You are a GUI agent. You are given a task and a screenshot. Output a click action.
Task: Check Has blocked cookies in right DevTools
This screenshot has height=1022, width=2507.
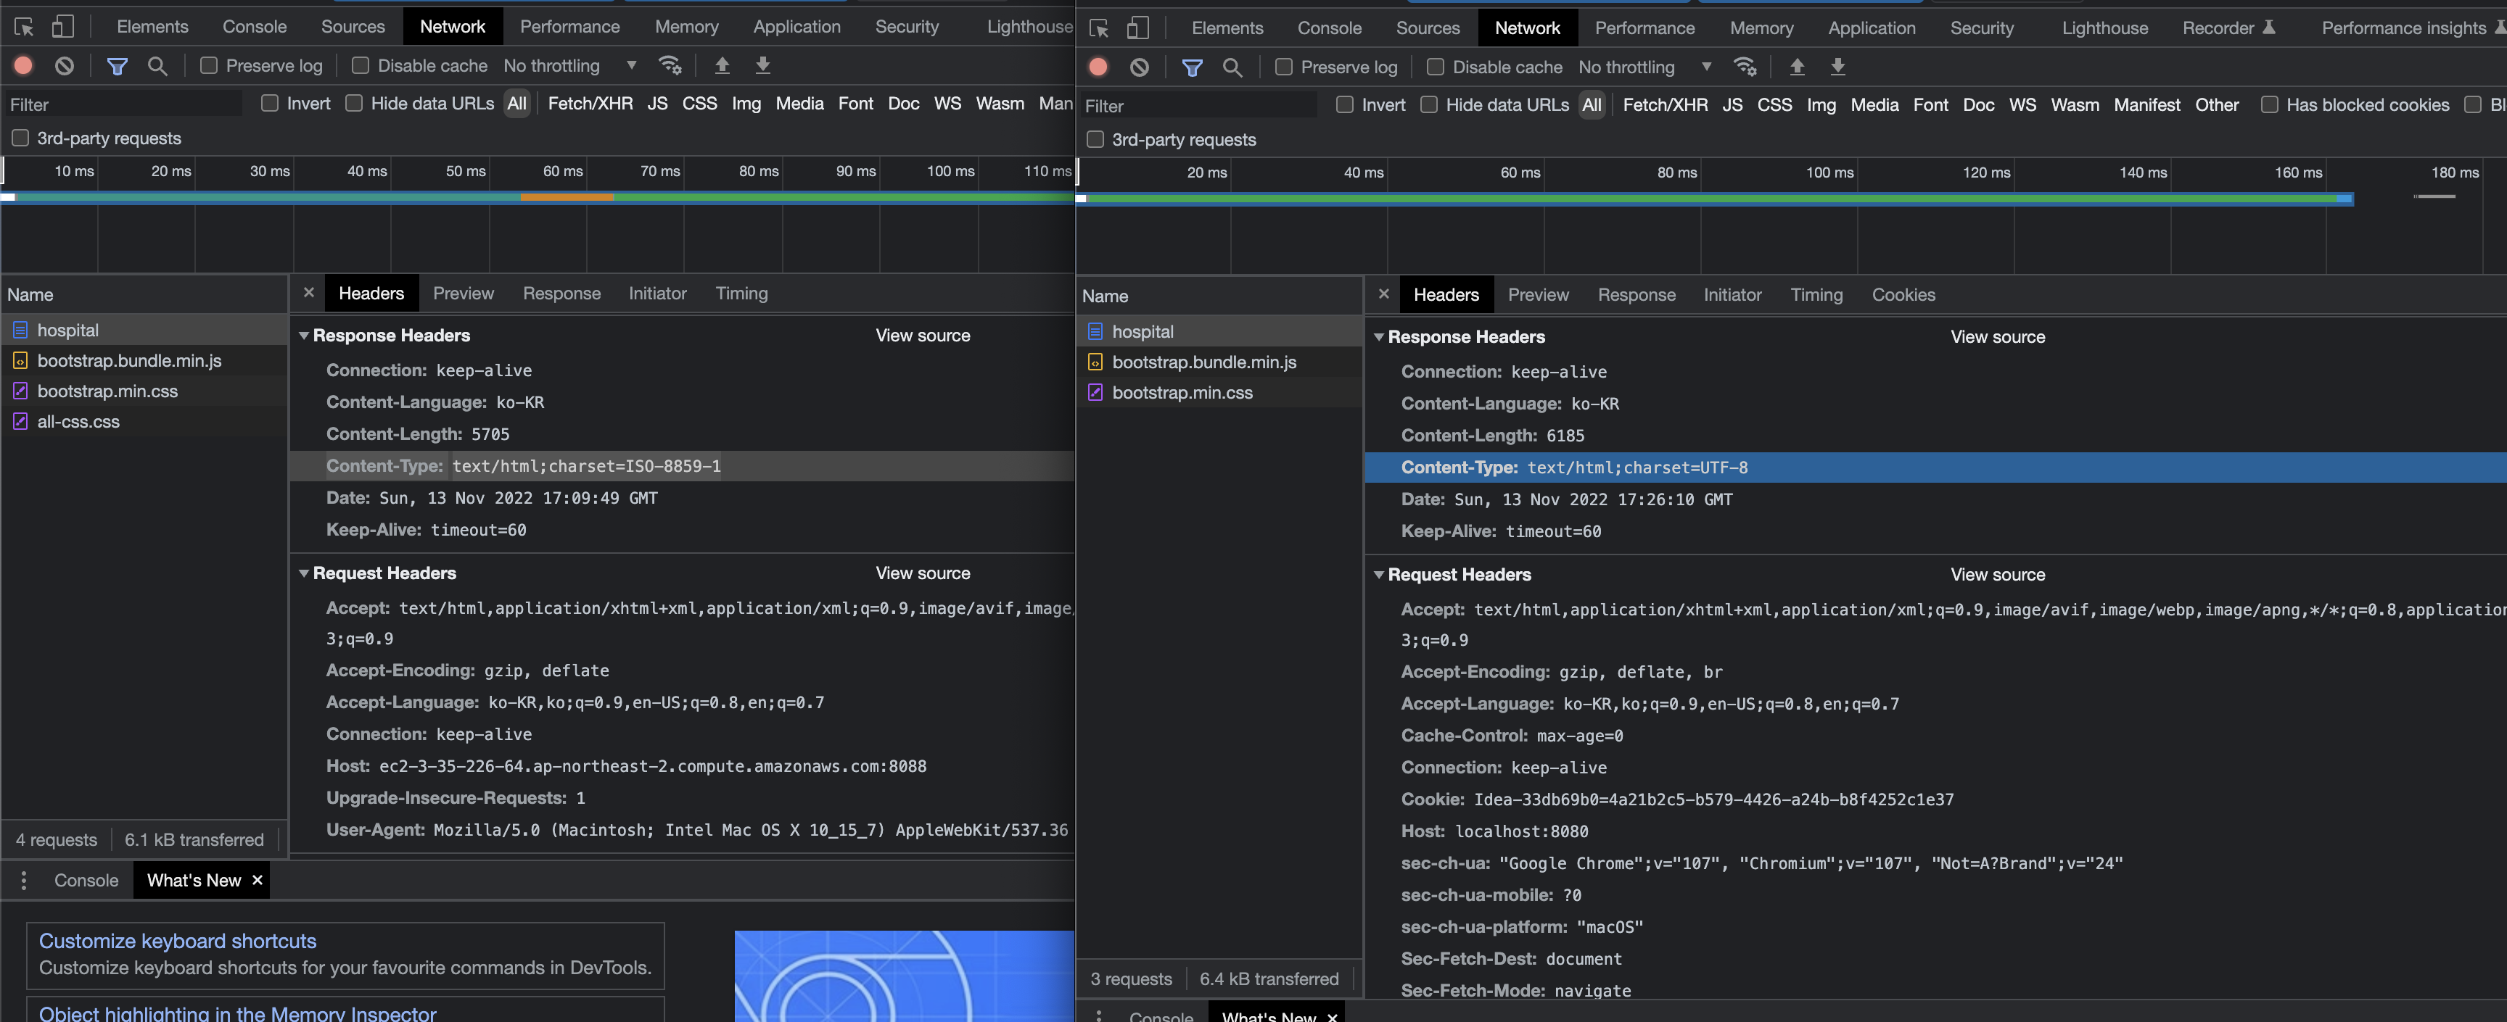2270,105
